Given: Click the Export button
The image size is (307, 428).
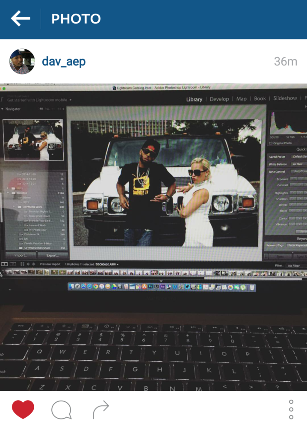Looking at the screenshot, I should 52,255.
